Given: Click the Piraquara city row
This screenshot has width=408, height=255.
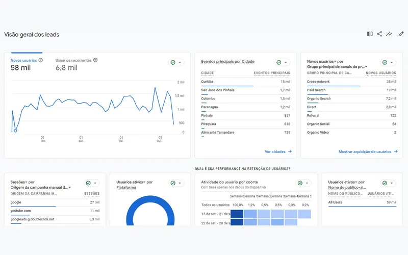Looking at the screenshot, I should pyautogui.click(x=245, y=124).
